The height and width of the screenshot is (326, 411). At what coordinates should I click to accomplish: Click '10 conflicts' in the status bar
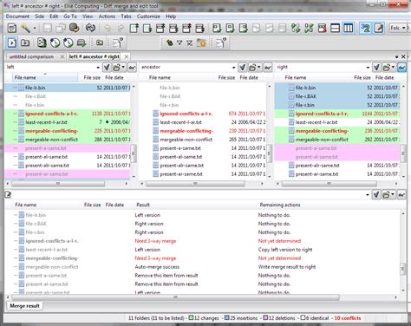pyautogui.click(x=348, y=318)
